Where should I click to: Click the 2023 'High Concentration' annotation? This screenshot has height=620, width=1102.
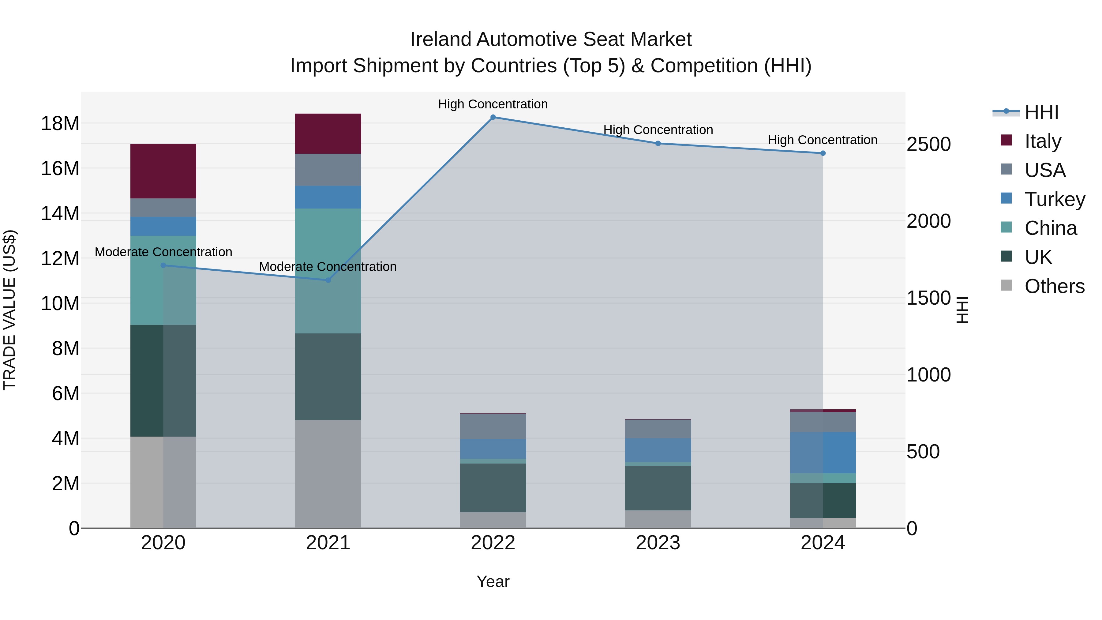658,130
